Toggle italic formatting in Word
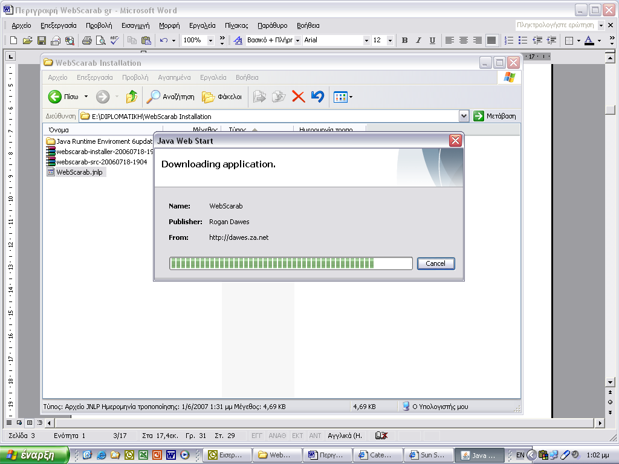This screenshot has height=464, width=619. [418, 40]
